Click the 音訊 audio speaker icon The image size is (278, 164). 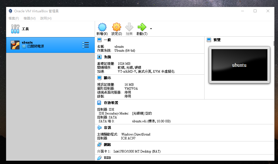pyautogui.click(x=99, y=127)
